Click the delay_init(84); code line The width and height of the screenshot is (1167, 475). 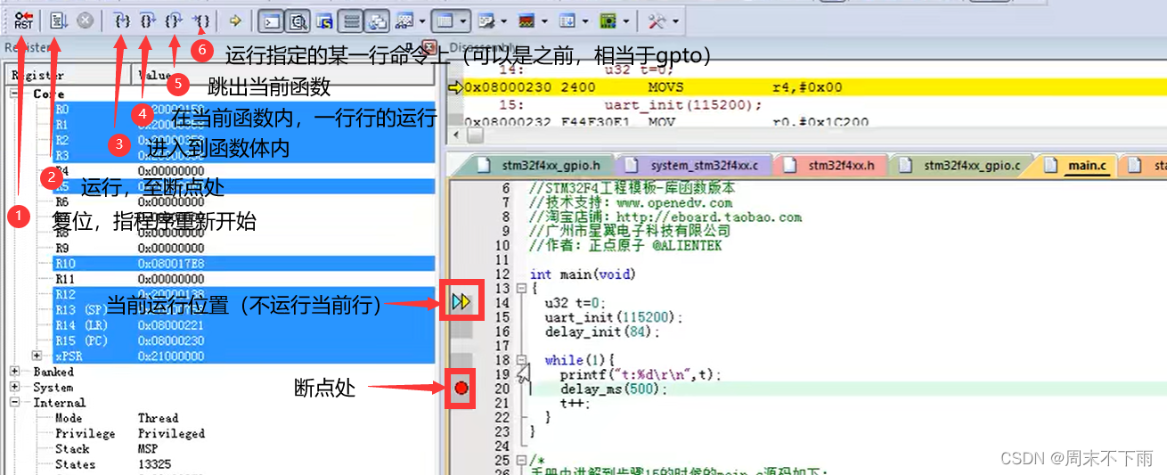click(x=603, y=332)
